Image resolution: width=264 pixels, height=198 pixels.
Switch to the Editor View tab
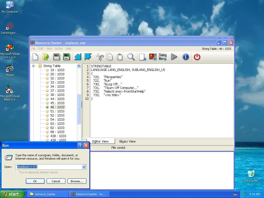(100, 142)
